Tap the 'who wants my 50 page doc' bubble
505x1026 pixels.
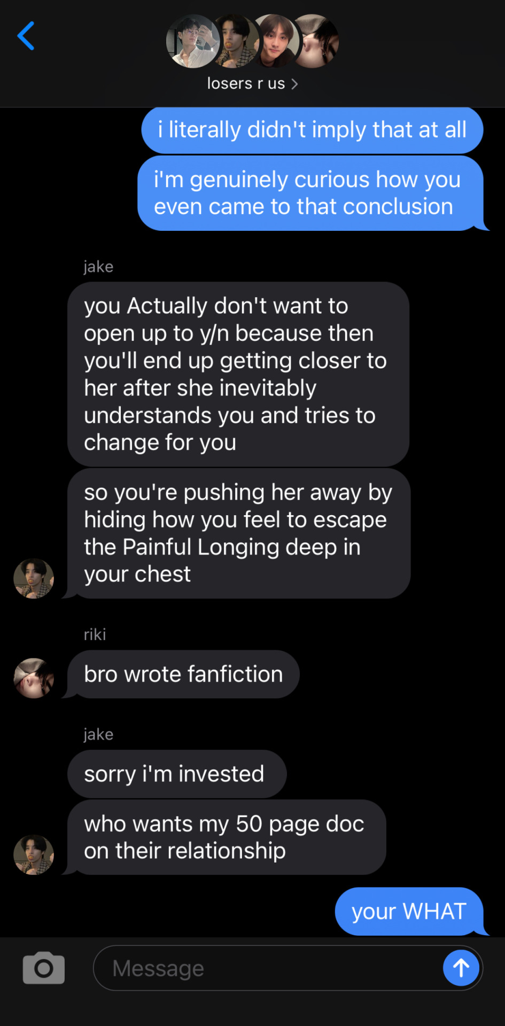click(x=227, y=837)
